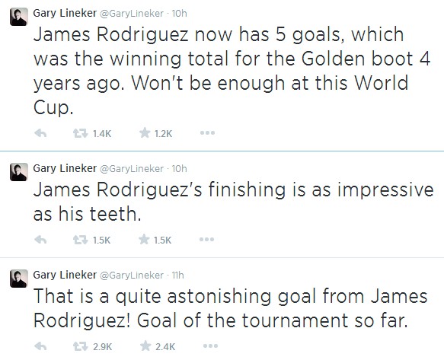Open Gary Lineker's avatar on the teeth tweet
Image resolution: width=444 pixels, height=360 pixels.
click(19, 172)
